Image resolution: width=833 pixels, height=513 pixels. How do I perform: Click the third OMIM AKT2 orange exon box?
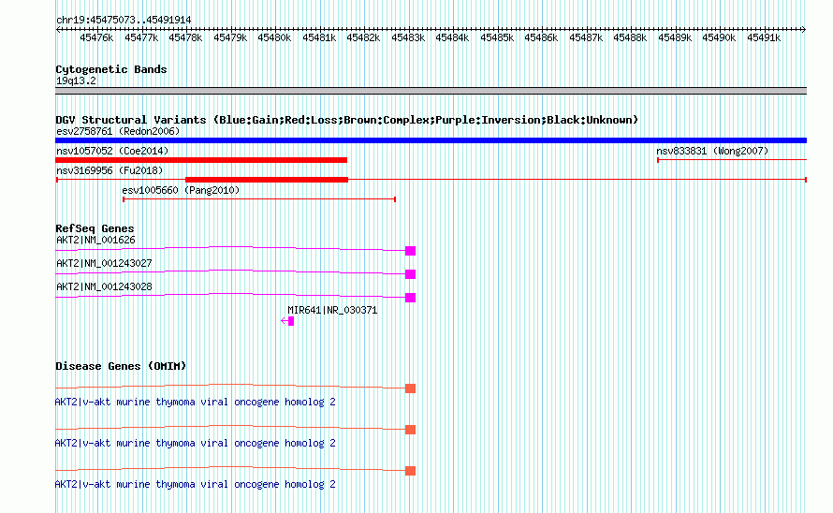410,471
